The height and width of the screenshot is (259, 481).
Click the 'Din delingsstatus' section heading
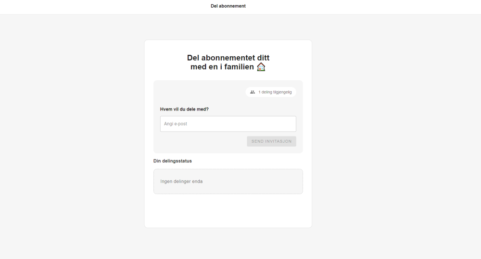[x=172, y=161]
